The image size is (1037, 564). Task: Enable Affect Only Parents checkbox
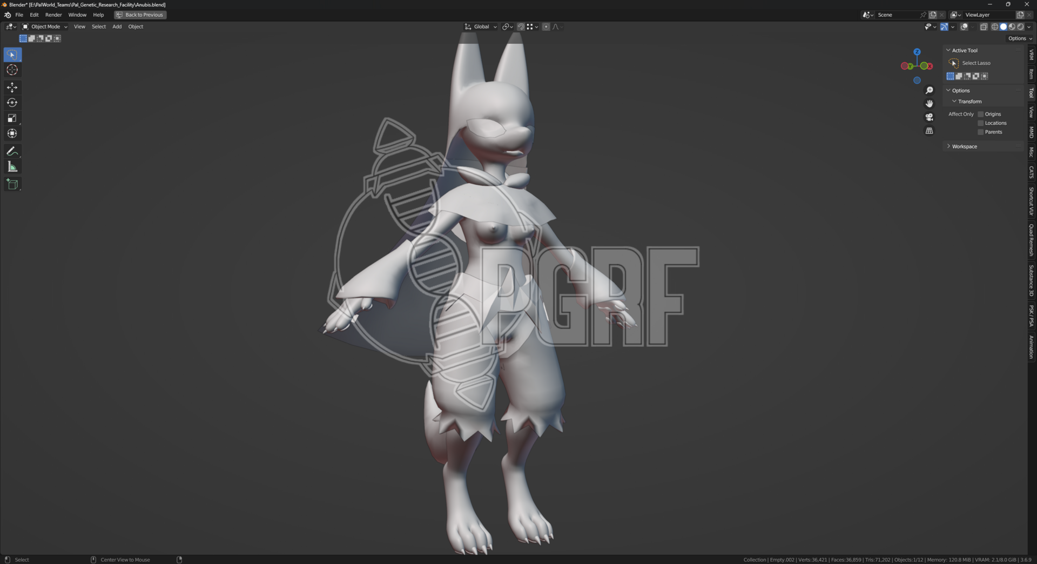981,132
